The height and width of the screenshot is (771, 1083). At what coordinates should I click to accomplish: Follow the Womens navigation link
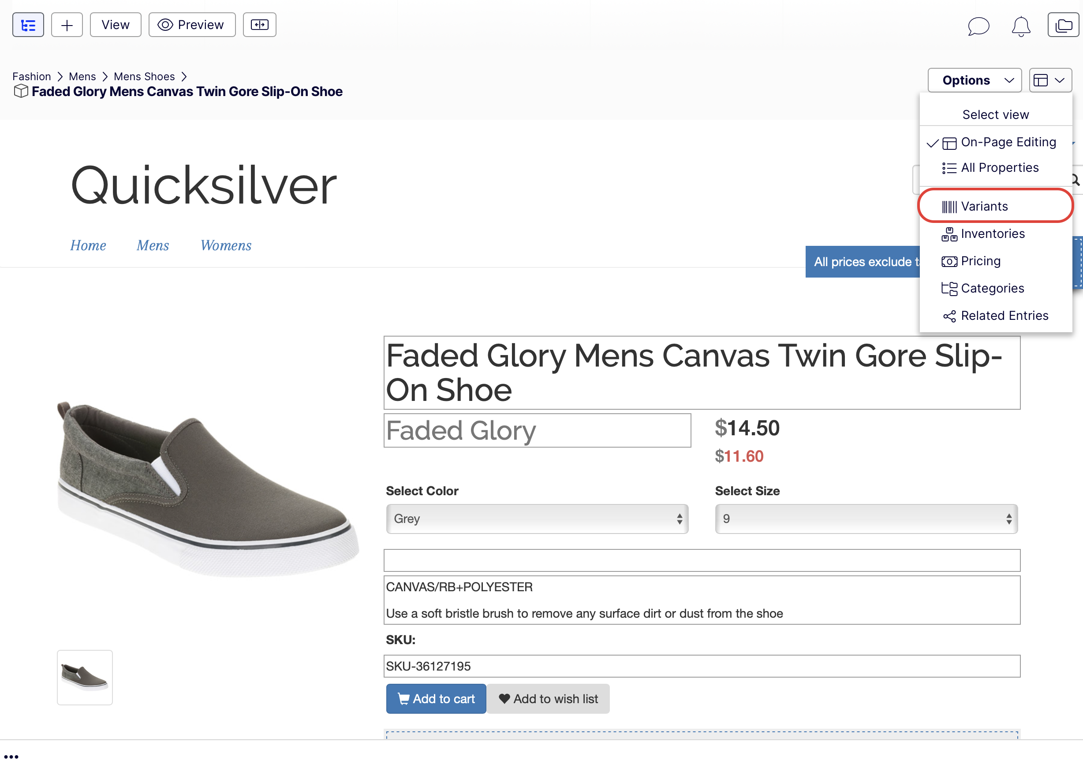coord(226,245)
